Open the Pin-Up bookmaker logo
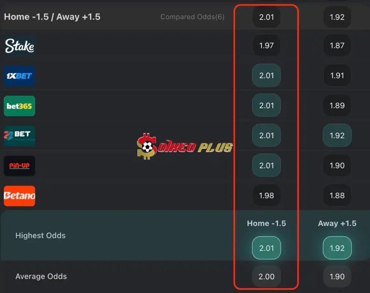This screenshot has height=293, width=370. click(20, 166)
